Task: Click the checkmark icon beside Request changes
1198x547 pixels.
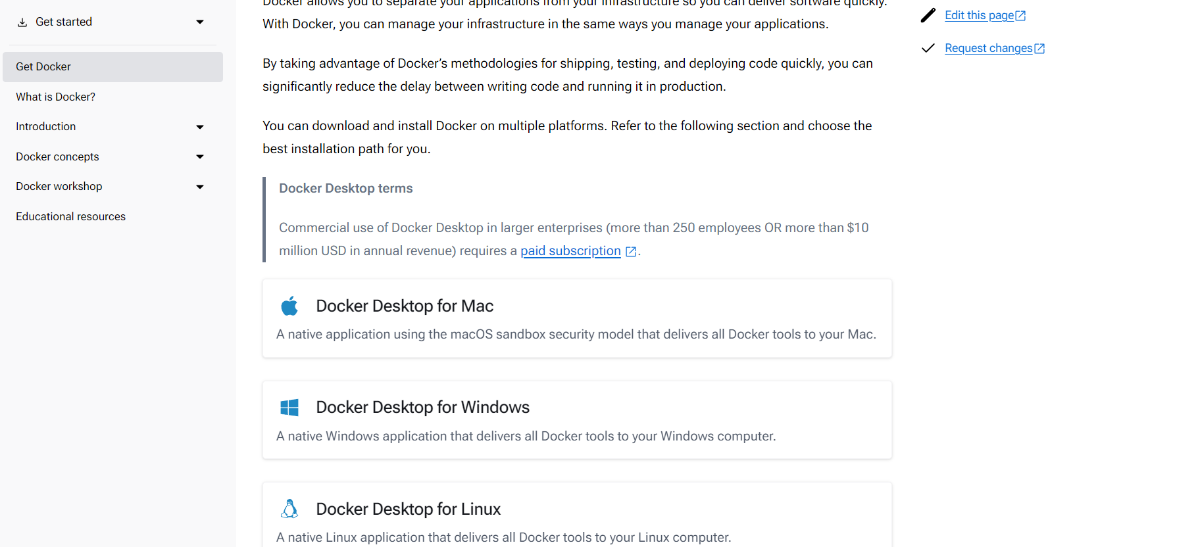Action: [928, 48]
